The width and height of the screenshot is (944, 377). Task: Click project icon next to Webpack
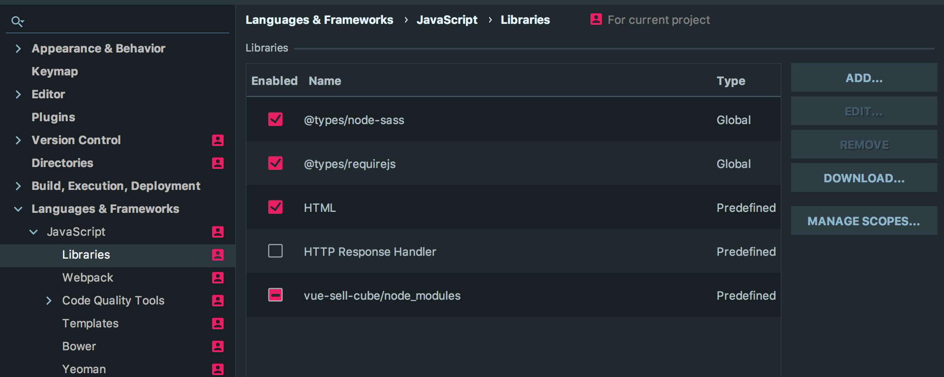coord(218,278)
